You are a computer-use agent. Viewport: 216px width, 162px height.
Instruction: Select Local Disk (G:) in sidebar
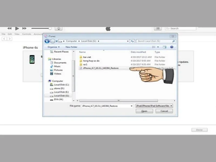[59, 96]
